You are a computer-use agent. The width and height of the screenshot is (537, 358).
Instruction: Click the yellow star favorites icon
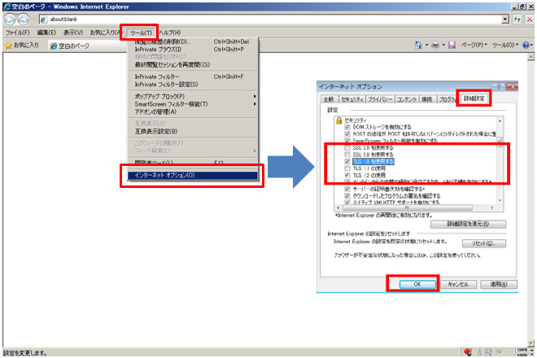[9, 46]
